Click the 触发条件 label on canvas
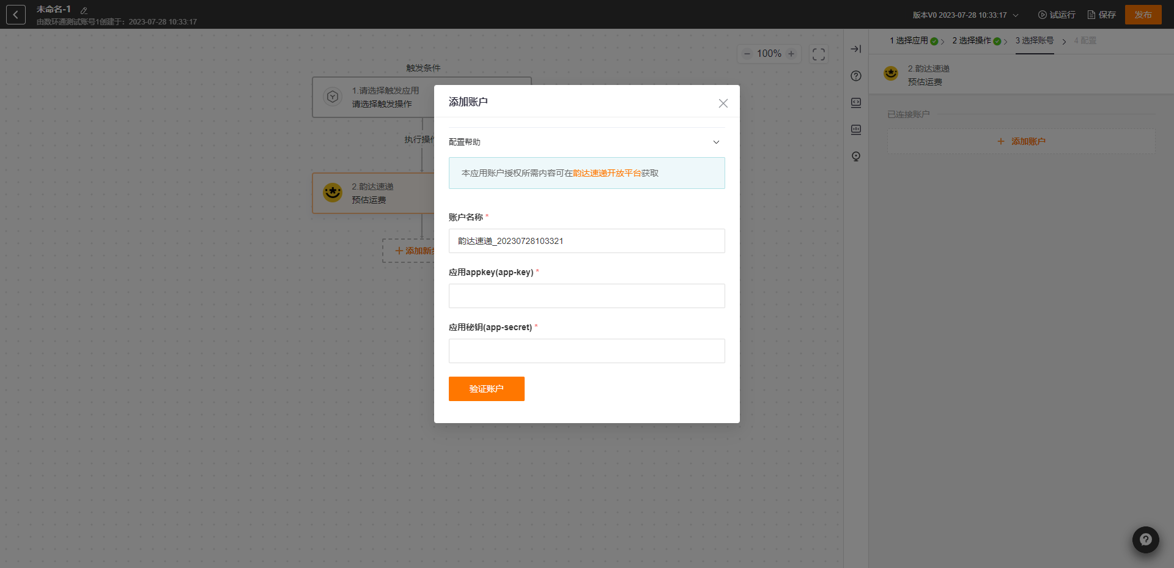Viewport: 1174px width, 568px height. pos(423,68)
